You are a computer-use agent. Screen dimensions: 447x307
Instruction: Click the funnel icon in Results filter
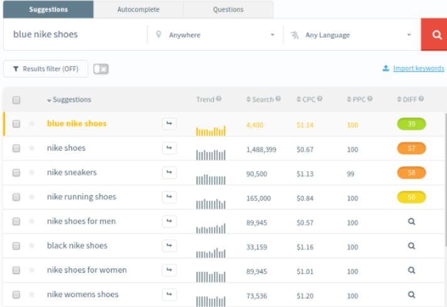(x=16, y=69)
